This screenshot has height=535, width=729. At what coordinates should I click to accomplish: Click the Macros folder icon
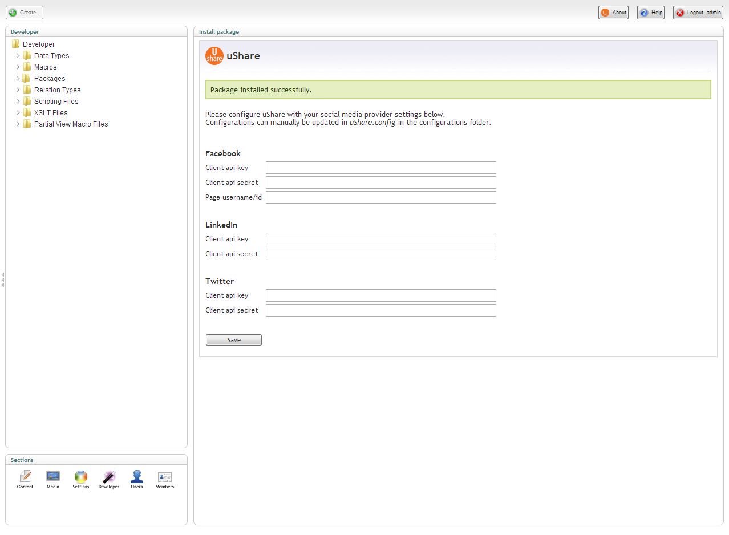pyautogui.click(x=27, y=67)
